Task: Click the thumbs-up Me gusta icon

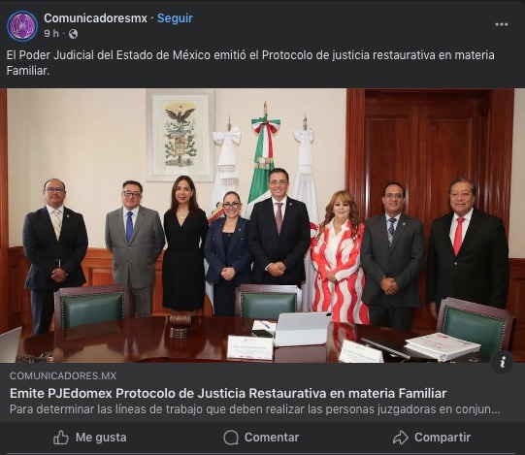Action: (61, 438)
